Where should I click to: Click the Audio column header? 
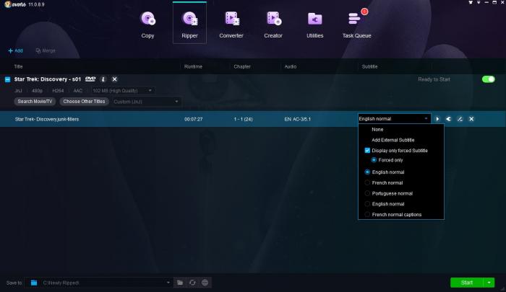tap(291, 66)
